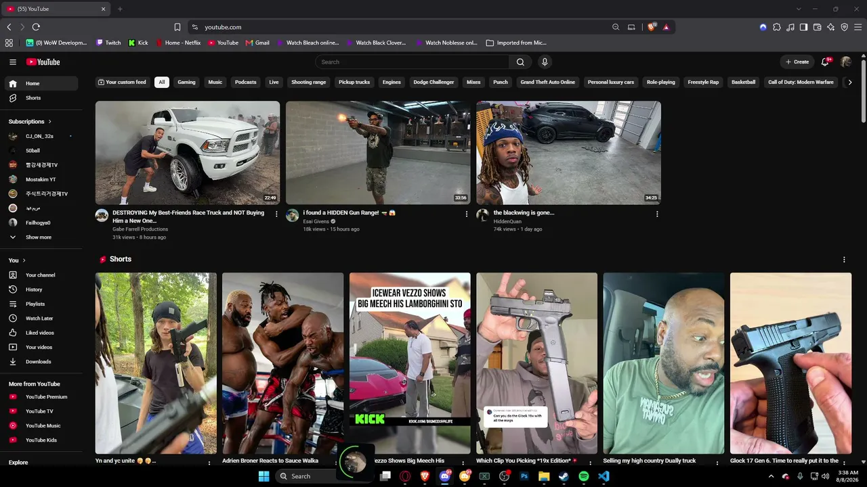
Task: Play the Icewear Vezzo Lamborghini short
Action: [410, 363]
